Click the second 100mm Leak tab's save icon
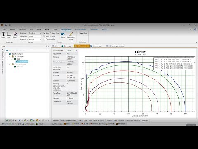This screenshot has height=149, width=198. point(91,46)
